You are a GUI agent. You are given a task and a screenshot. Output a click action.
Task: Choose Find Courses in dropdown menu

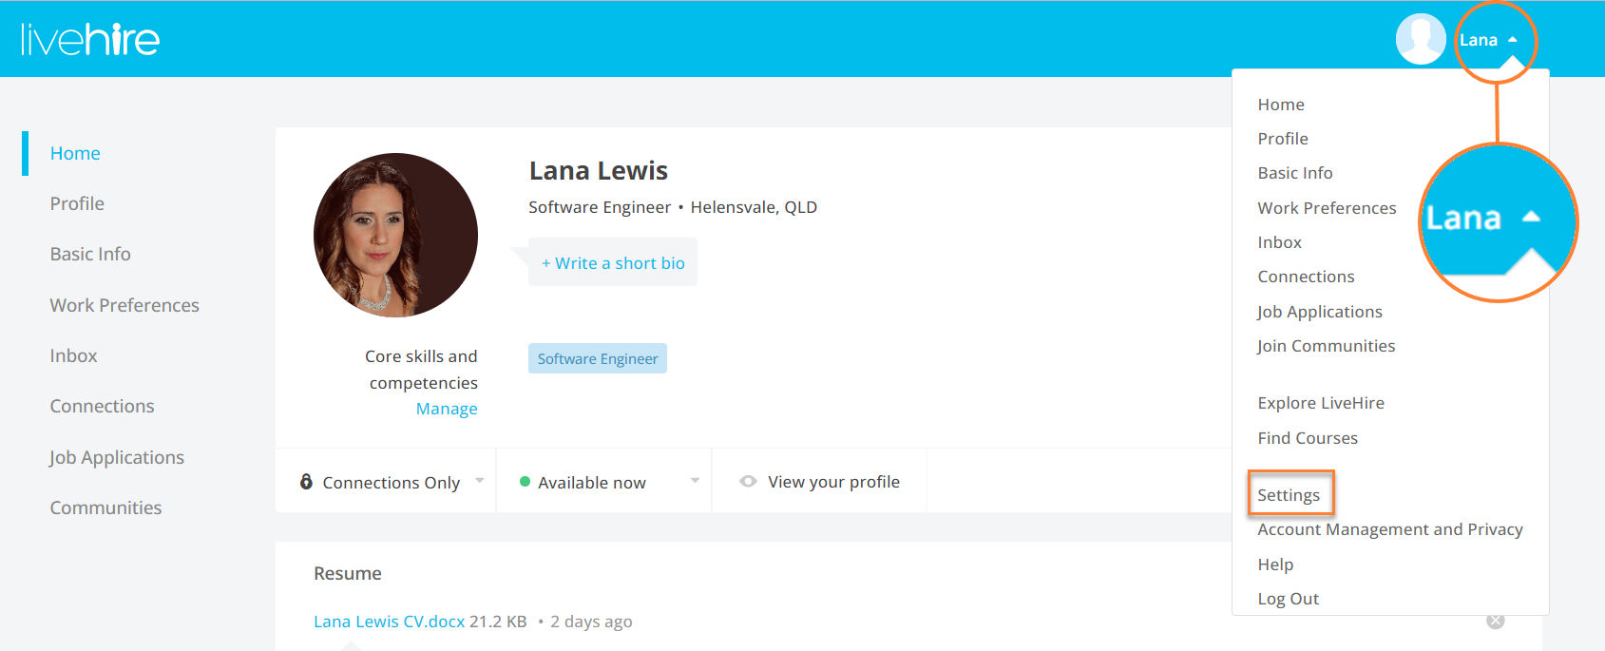[1308, 438]
